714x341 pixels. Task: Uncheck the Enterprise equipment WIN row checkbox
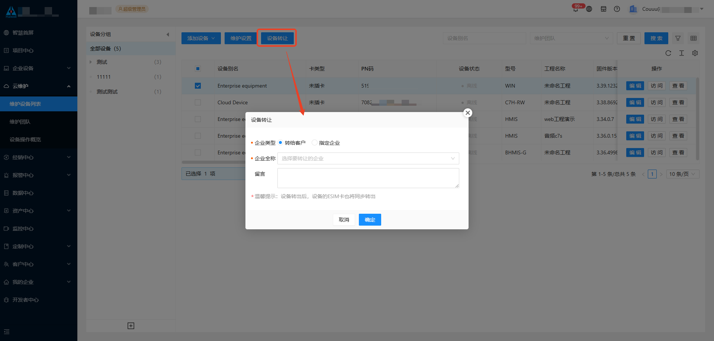coord(198,86)
